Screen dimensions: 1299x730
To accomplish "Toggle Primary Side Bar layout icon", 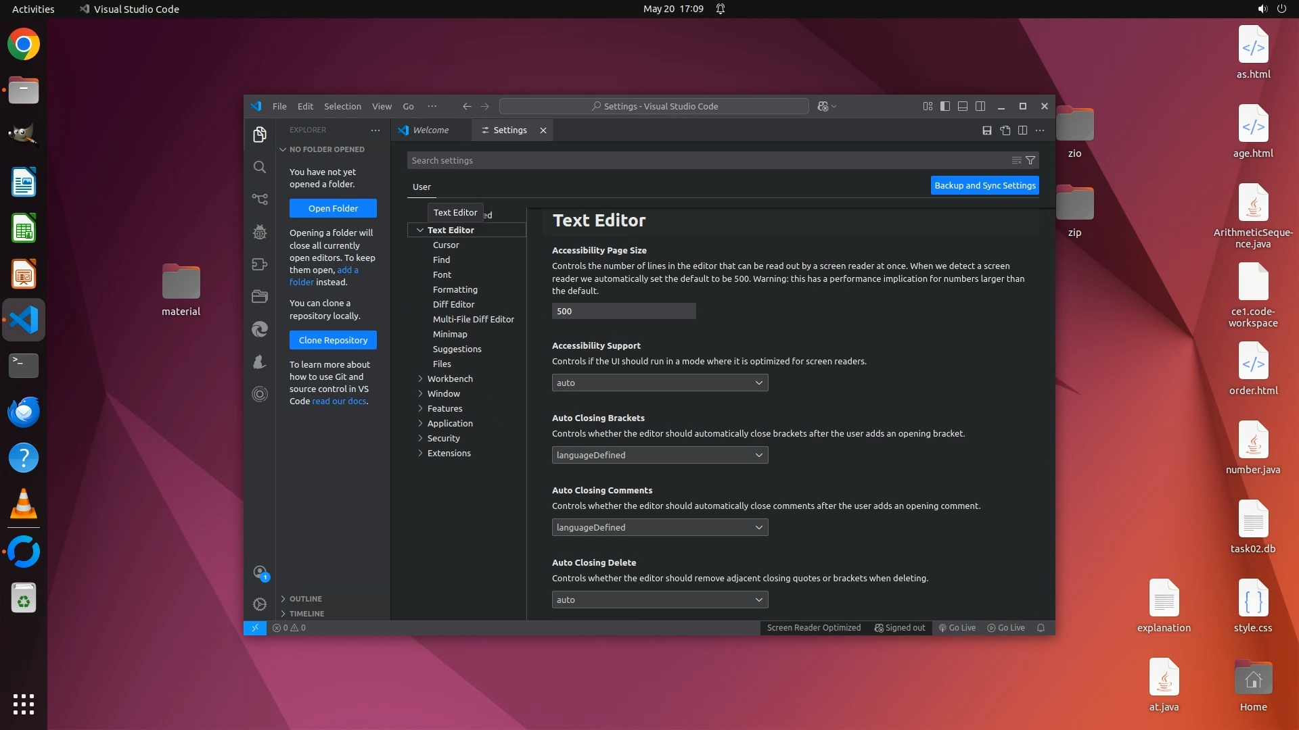I will 945,106.
